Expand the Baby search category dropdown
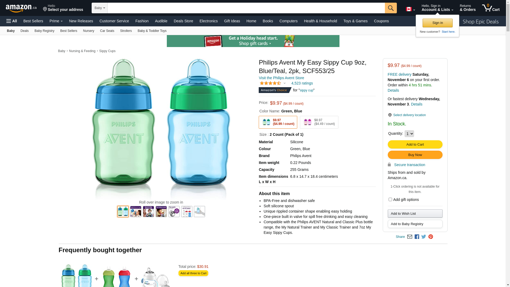This screenshot has width=510, height=287. [x=100, y=8]
